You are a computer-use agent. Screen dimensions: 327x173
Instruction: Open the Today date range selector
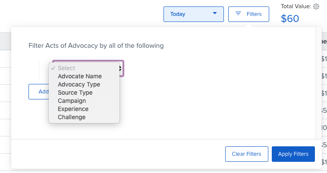[193, 14]
